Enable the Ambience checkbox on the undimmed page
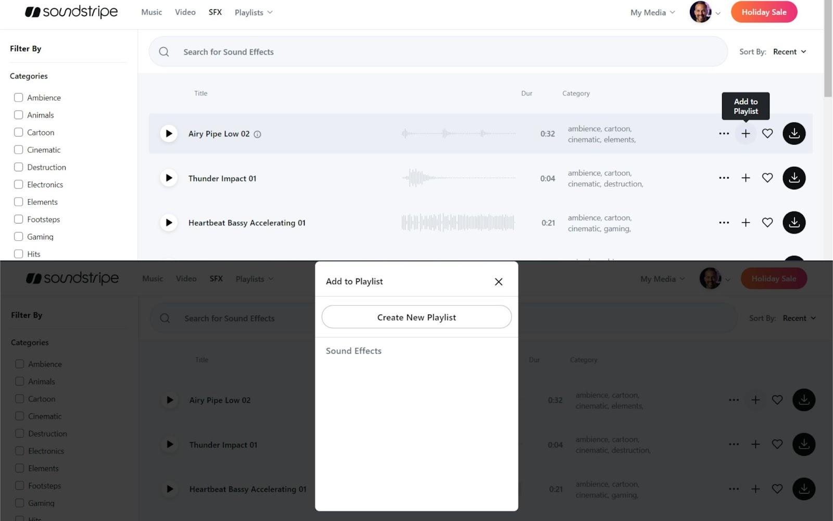Viewport: 833px width, 521px height. 19,97
